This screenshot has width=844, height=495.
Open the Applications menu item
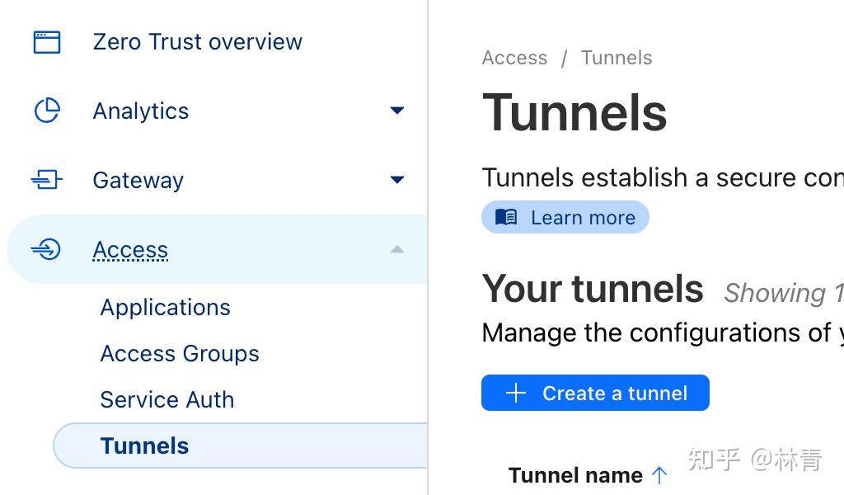click(165, 308)
